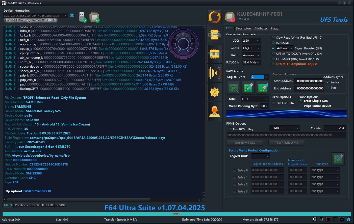Open the device serial ID dropdown
This screenshot has width=354, height=224.
point(36,15)
